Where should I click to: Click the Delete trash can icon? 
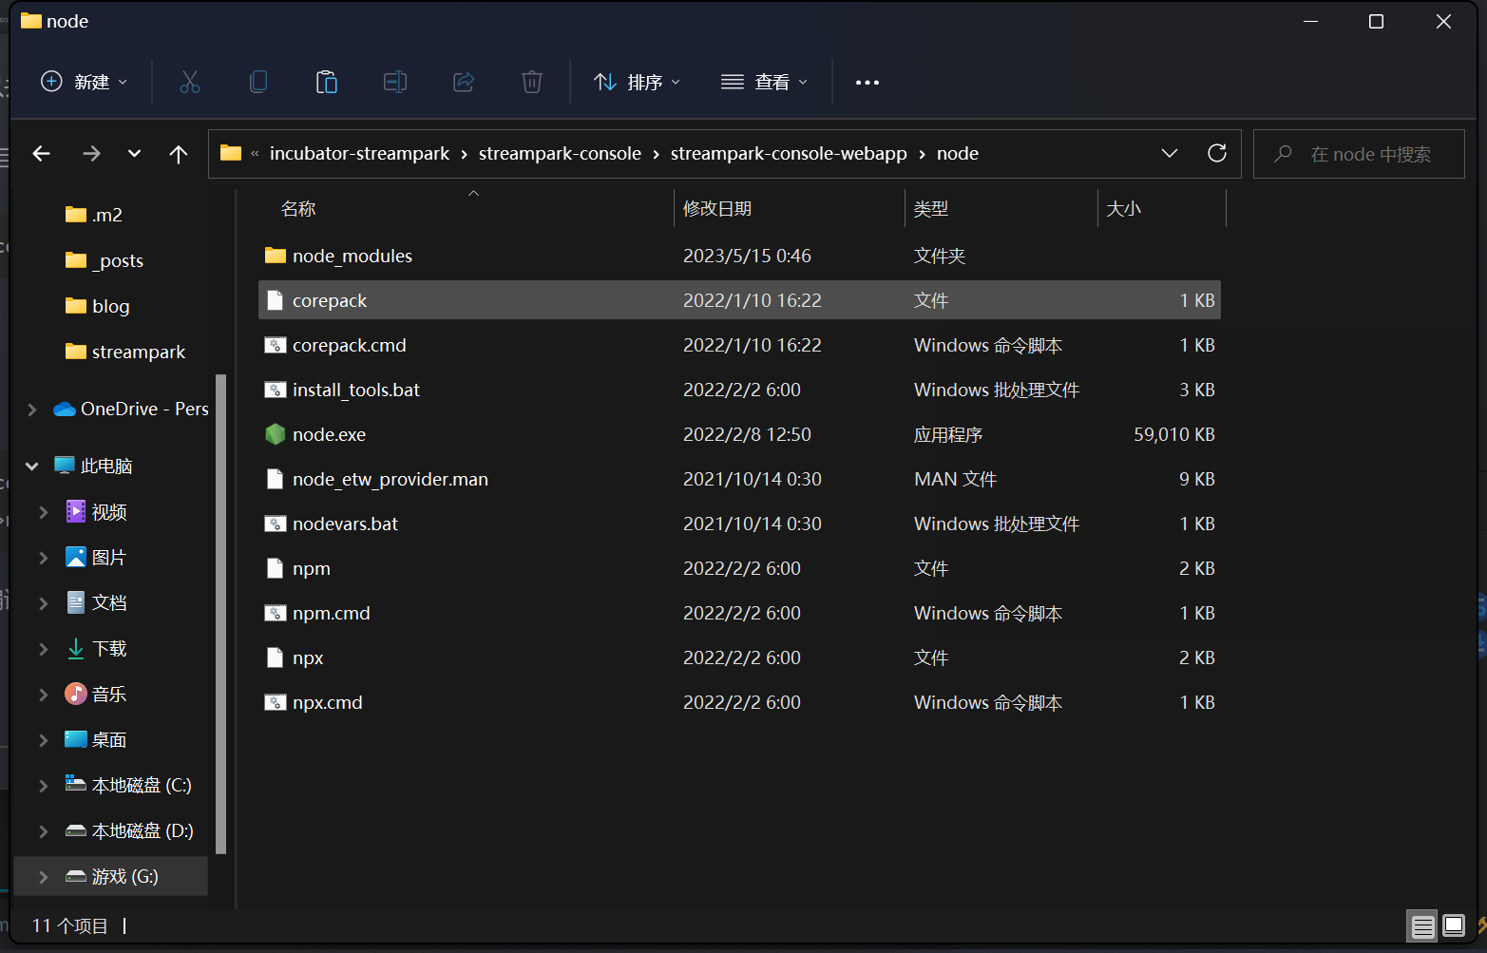click(x=532, y=83)
